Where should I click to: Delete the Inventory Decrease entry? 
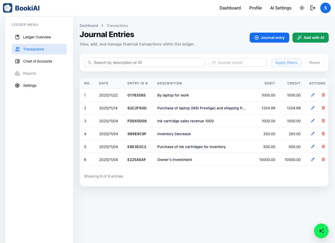coord(323,134)
